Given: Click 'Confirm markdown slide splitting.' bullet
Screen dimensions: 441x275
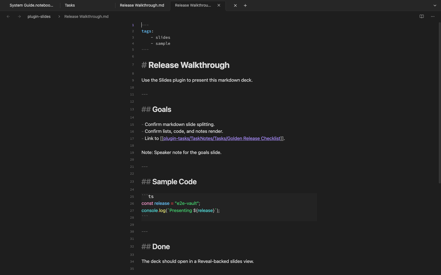Looking at the screenshot, I should [178, 124].
